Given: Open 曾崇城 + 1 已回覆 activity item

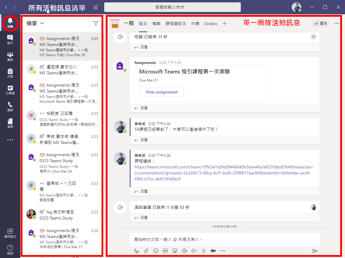Looking at the screenshot, I should (62, 191).
